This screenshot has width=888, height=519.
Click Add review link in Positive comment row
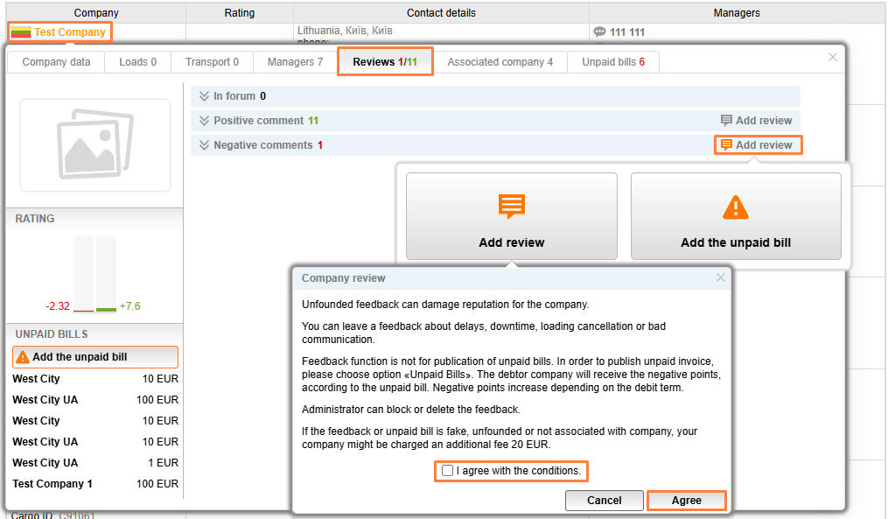tap(757, 121)
